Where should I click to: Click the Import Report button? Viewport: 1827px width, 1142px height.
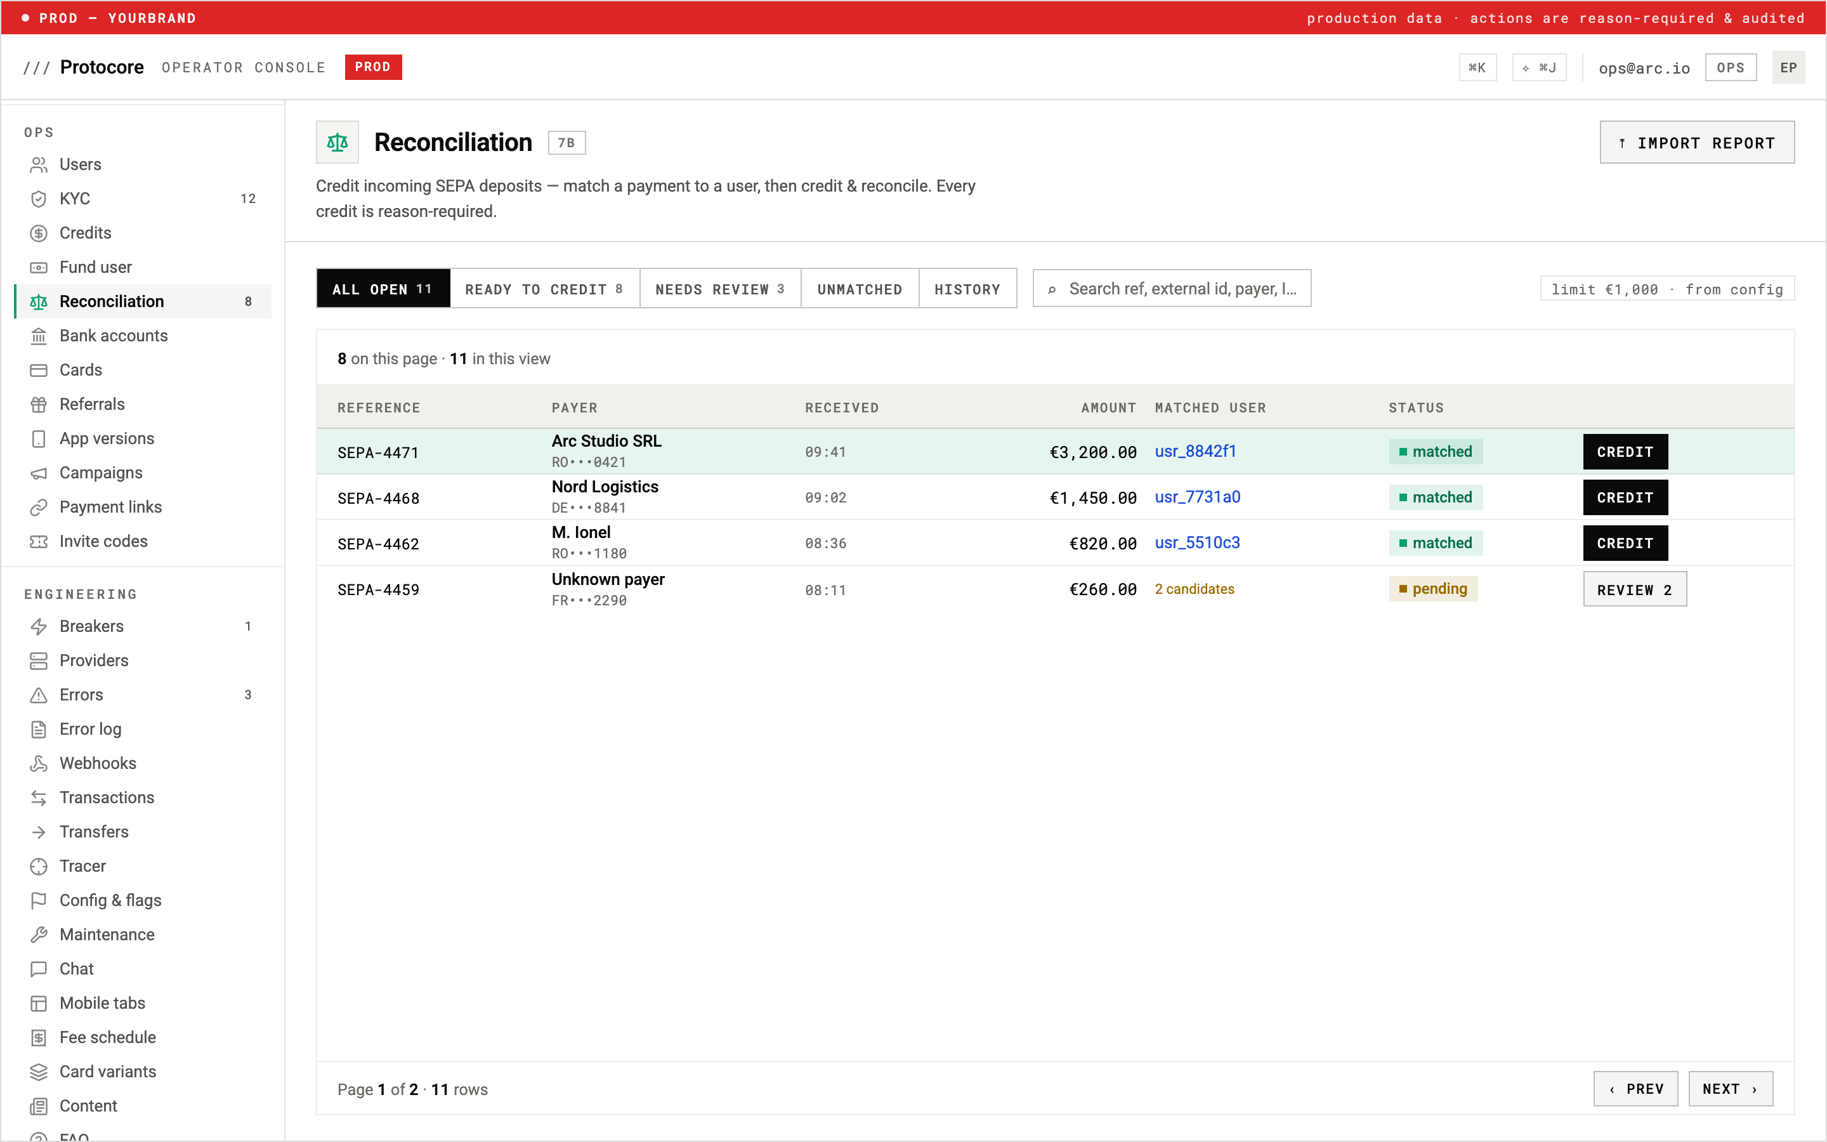click(x=1696, y=143)
